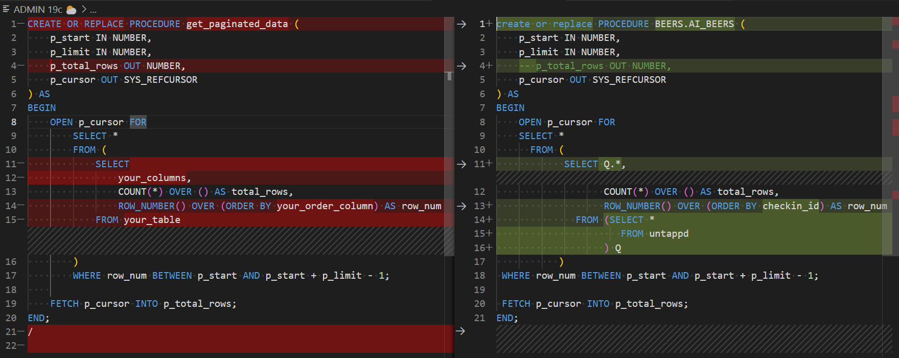Click revert arrow beside left ROW_NUMBER line 14
899x358 pixels.
tap(461, 206)
